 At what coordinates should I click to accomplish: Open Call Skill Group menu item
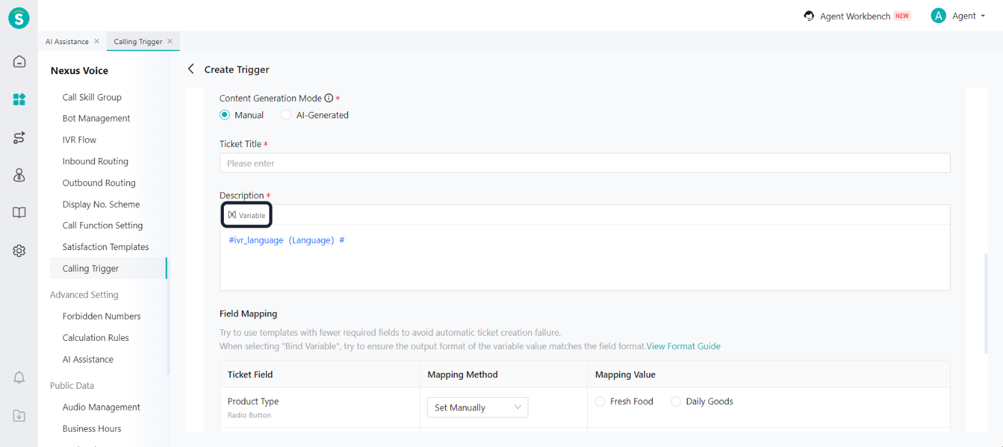pyautogui.click(x=92, y=97)
